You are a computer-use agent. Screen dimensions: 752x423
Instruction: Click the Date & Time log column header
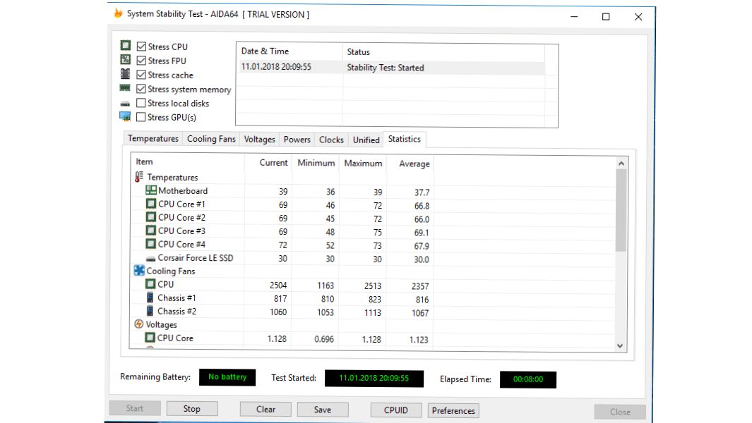coord(290,51)
